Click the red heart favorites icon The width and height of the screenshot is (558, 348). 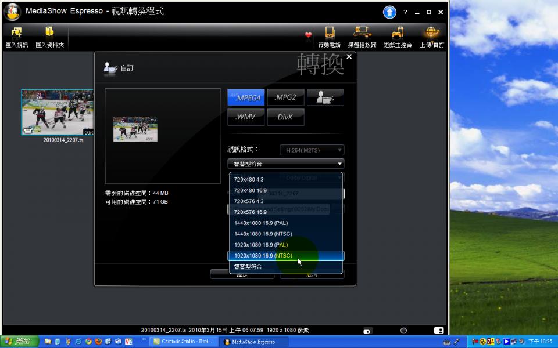pos(308,35)
